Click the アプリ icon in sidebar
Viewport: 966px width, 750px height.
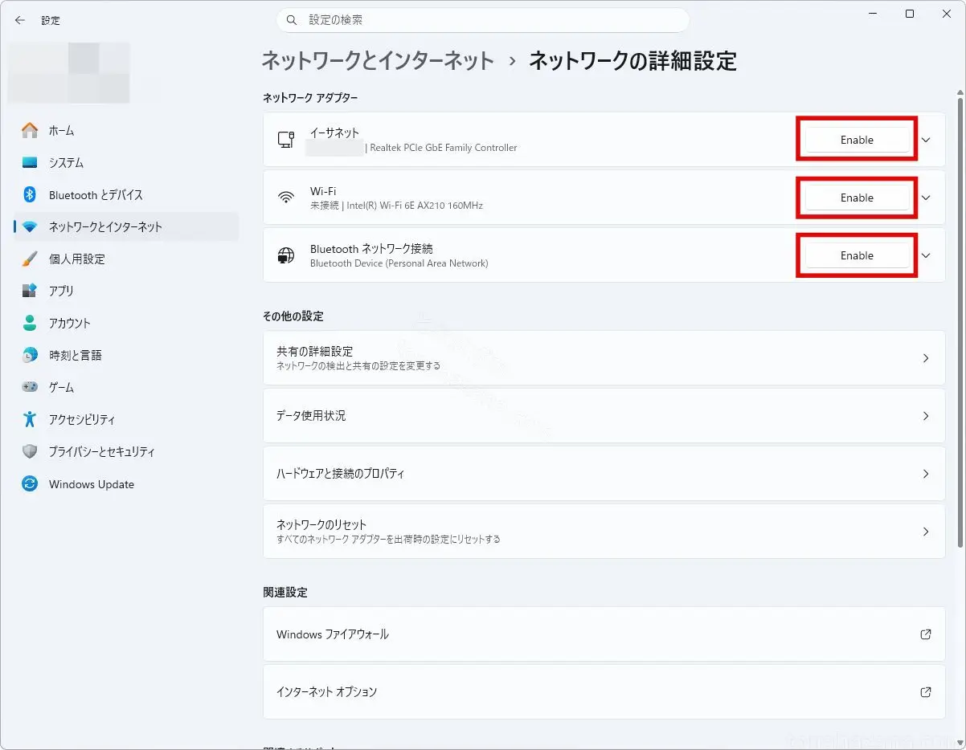point(30,291)
